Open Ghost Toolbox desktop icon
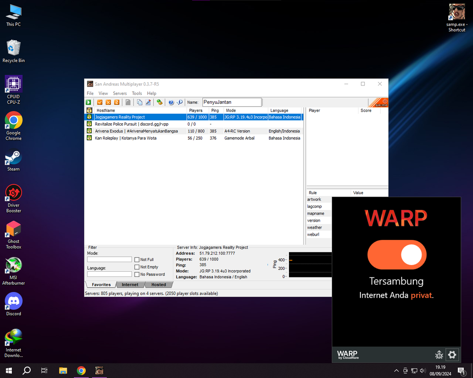Viewport: 473px width, 378px height. pyautogui.click(x=14, y=235)
